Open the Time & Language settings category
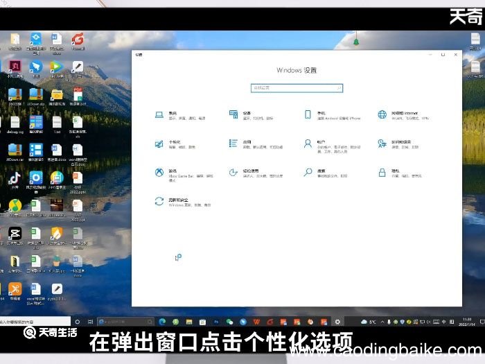This screenshot has width=485, height=364. pyautogui.click(x=398, y=144)
